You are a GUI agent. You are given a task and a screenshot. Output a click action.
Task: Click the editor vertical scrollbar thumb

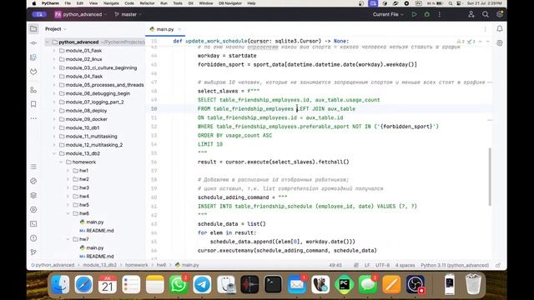click(490, 177)
